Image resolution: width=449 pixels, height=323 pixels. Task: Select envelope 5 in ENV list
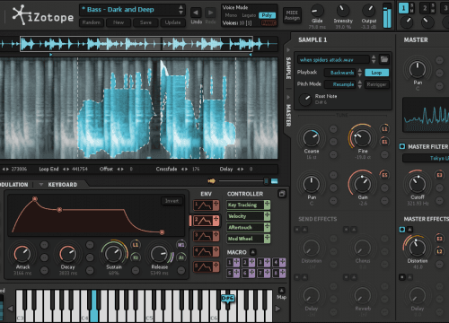(207, 266)
